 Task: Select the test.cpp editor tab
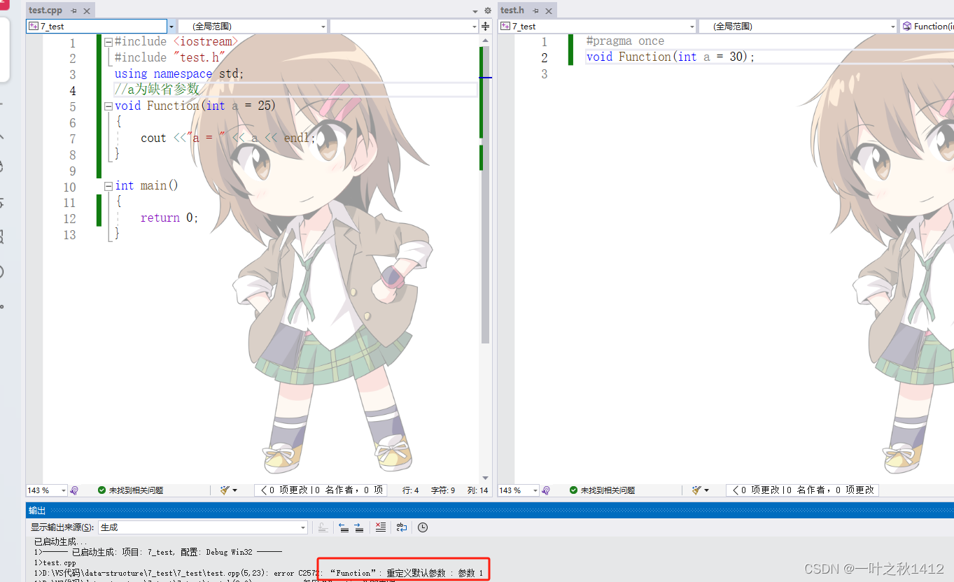tap(45, 10)
